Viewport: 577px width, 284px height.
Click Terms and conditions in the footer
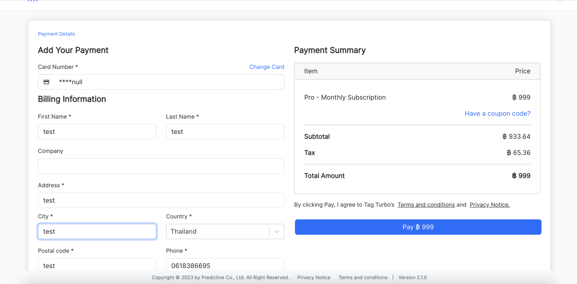tap(363, 277)
